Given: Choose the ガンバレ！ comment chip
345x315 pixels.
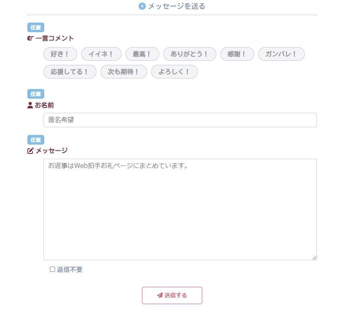Looking at the screenshot, I should coord(281,54).
